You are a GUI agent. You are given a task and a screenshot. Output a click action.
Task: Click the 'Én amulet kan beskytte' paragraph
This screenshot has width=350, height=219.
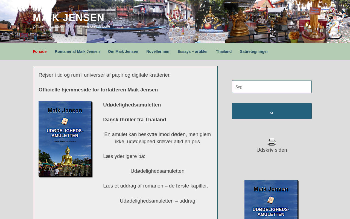click(157, 138)
